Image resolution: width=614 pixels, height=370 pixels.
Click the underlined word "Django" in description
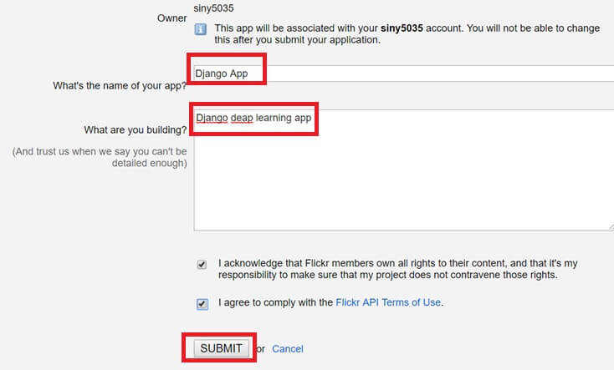tap(212, 118)
